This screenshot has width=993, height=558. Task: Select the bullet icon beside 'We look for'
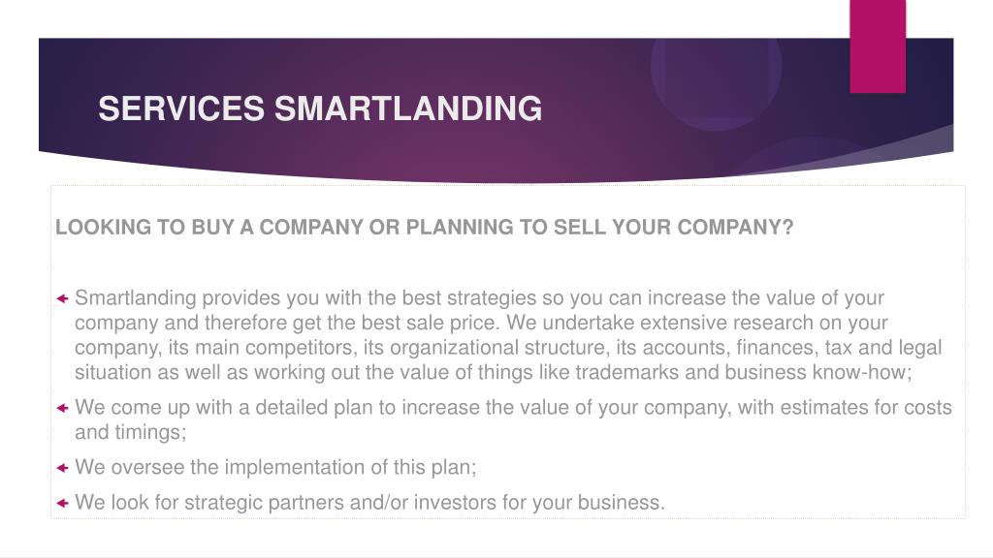click(x=62, y=504)
